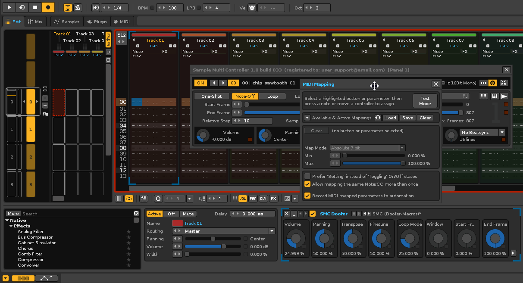Toggle the pattern loop button

coord(22,8)
